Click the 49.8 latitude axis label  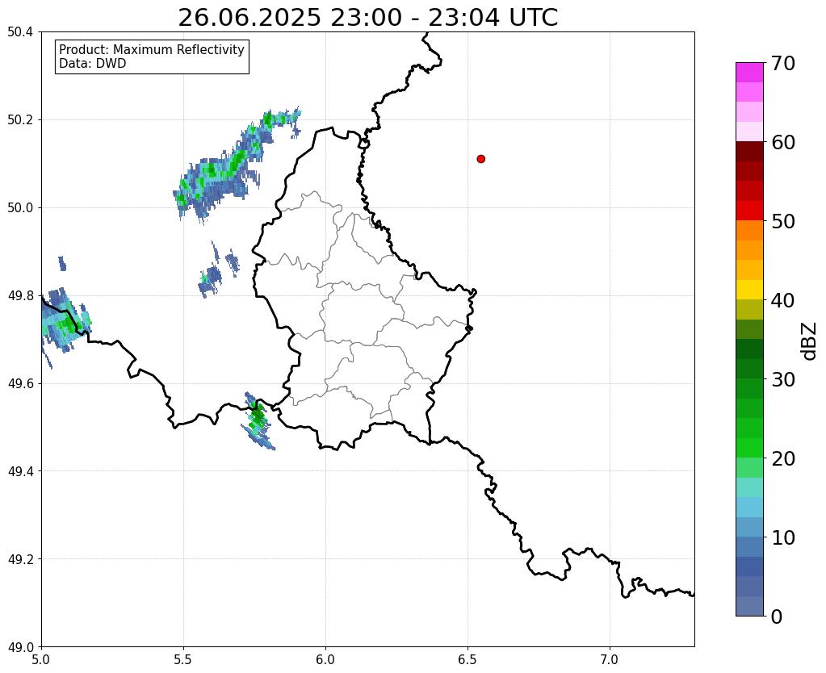[x=20, y=295]
